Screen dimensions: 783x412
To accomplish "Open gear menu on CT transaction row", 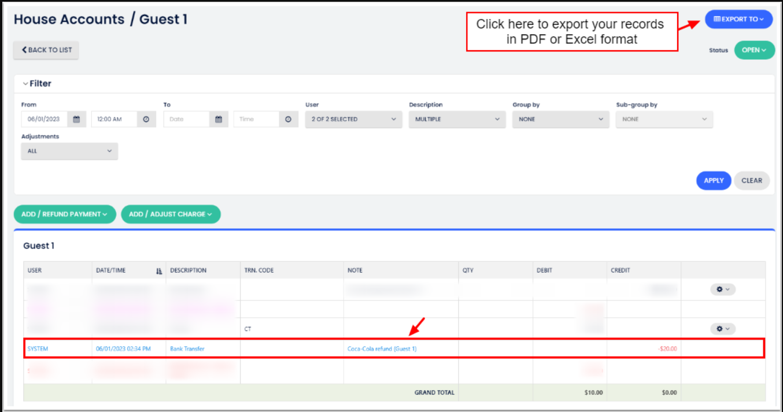I will click(x=722, y=329).
